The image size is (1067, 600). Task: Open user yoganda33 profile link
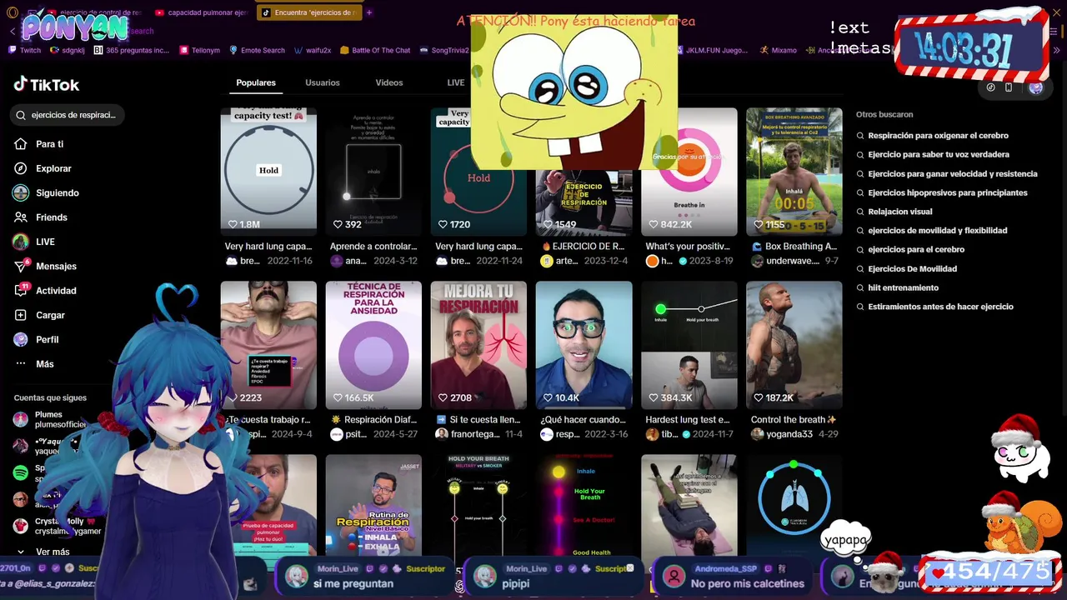pos(782,434)
